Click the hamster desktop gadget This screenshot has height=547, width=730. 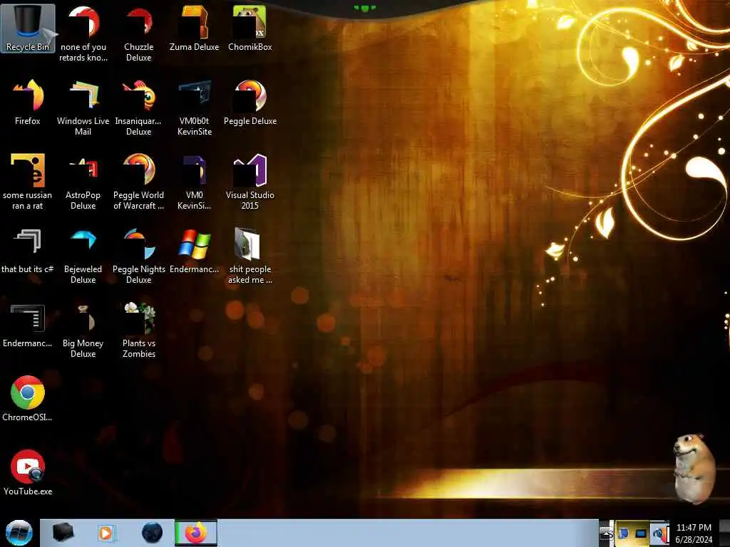click(x=694, y=469)
